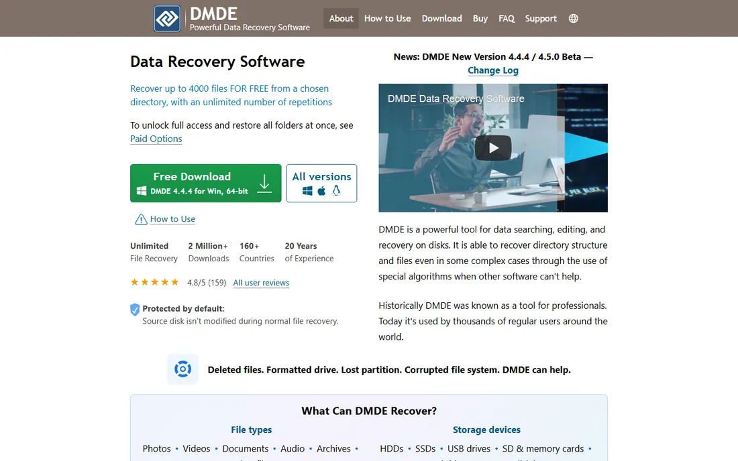This screenshot has width=738, height=461.
Task: Click the DMDE Data Recovery Software video title
Action: coord(456,98)
